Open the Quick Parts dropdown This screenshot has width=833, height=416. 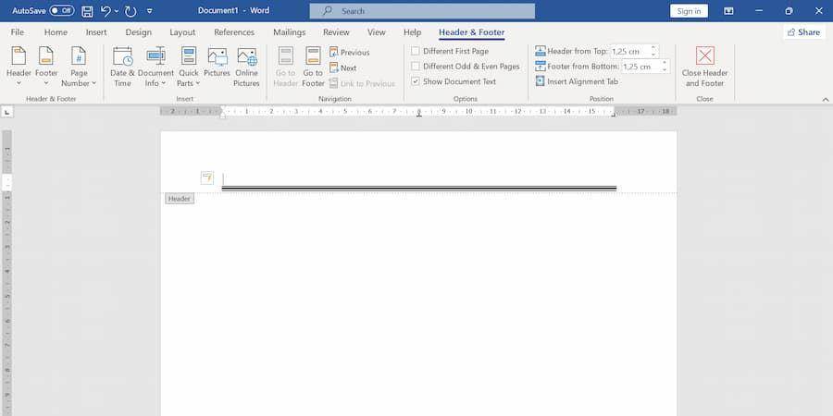click(189, 67)
